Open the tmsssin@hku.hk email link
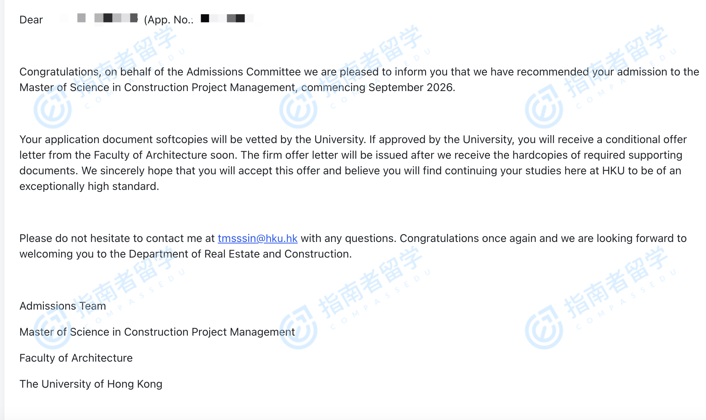 (257, 238)
